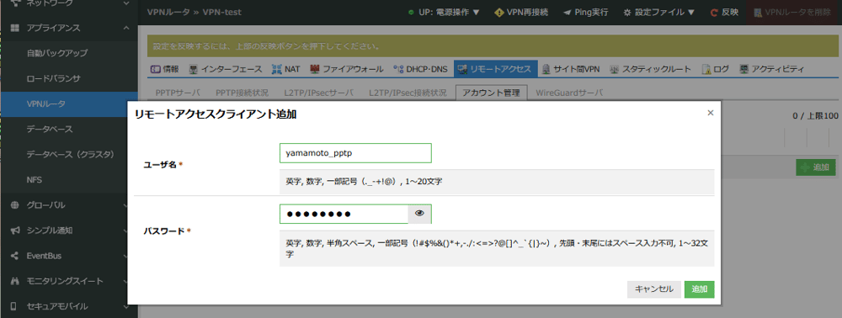Switch to the インターフェース tab
Image resolution: width=842 pixels, height=318 pixels.
pos(226,69)
